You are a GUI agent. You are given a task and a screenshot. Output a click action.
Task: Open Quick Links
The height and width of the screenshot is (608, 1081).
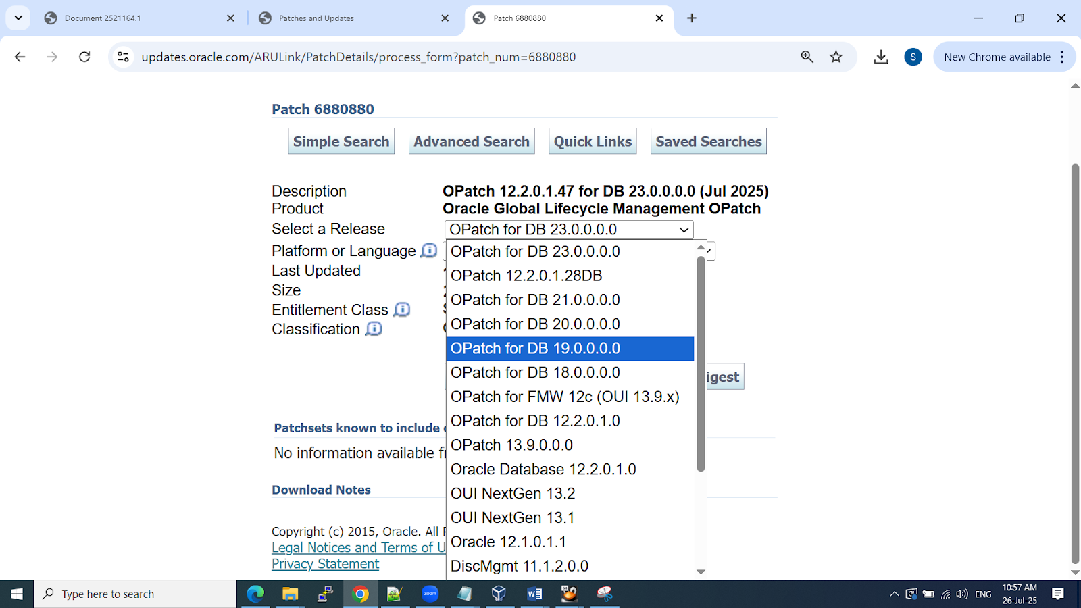[593, 141]
